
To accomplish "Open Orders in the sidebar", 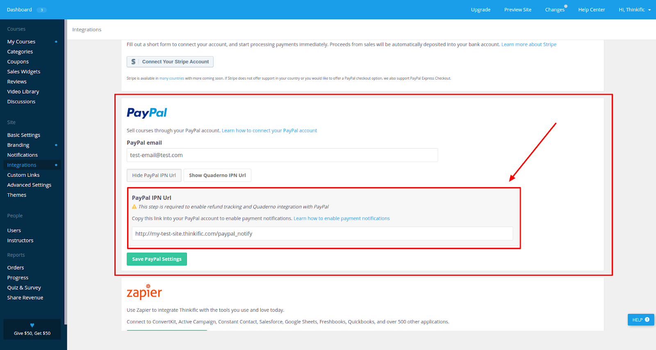I will (x=16, y=268).
